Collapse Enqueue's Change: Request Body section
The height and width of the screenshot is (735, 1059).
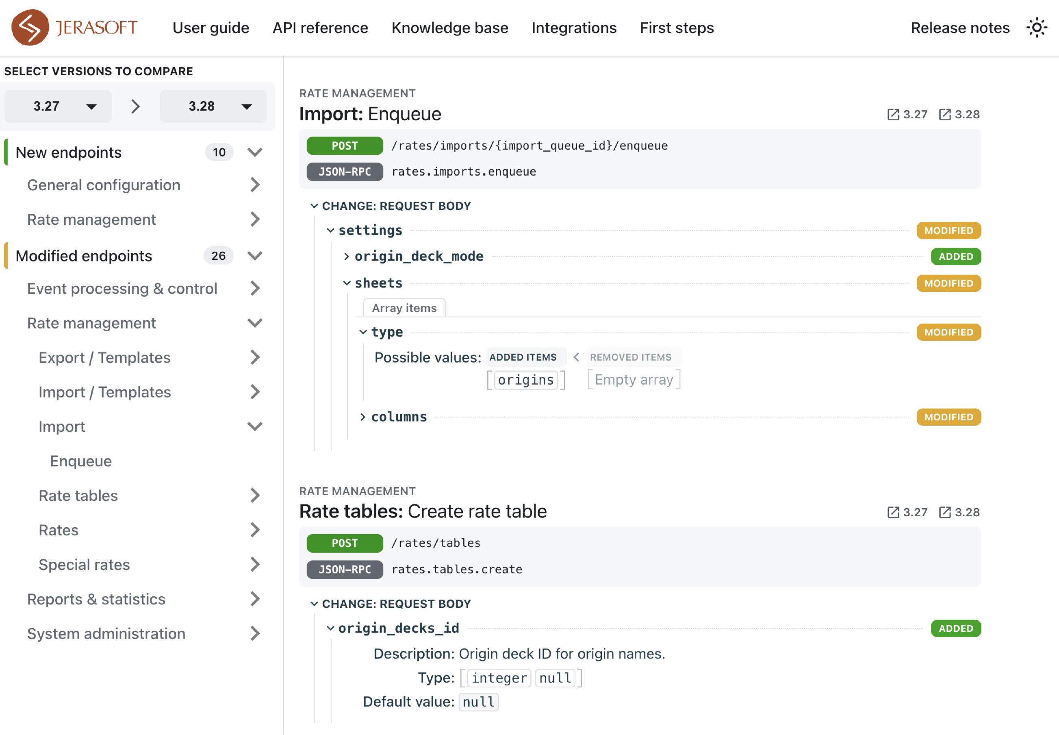pos(315,206)
